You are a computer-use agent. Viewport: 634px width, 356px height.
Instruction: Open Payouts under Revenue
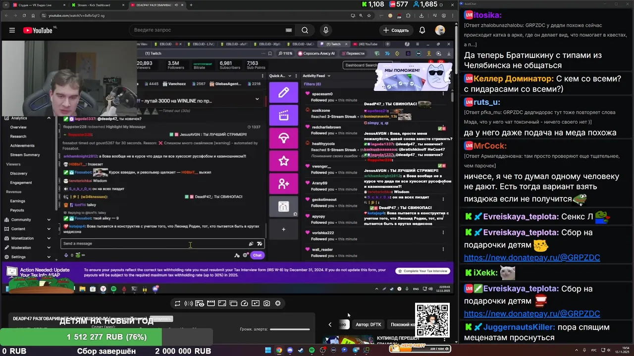coord(17,210)
